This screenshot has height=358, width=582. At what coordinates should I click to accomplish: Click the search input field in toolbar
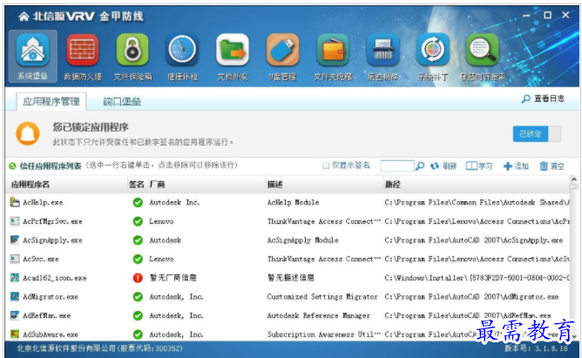397,165
